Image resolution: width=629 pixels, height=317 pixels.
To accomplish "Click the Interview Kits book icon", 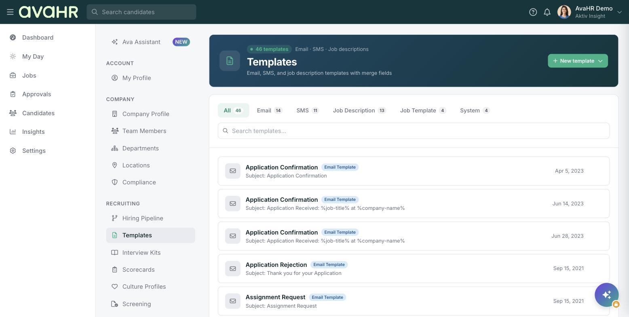I will 115,253.
